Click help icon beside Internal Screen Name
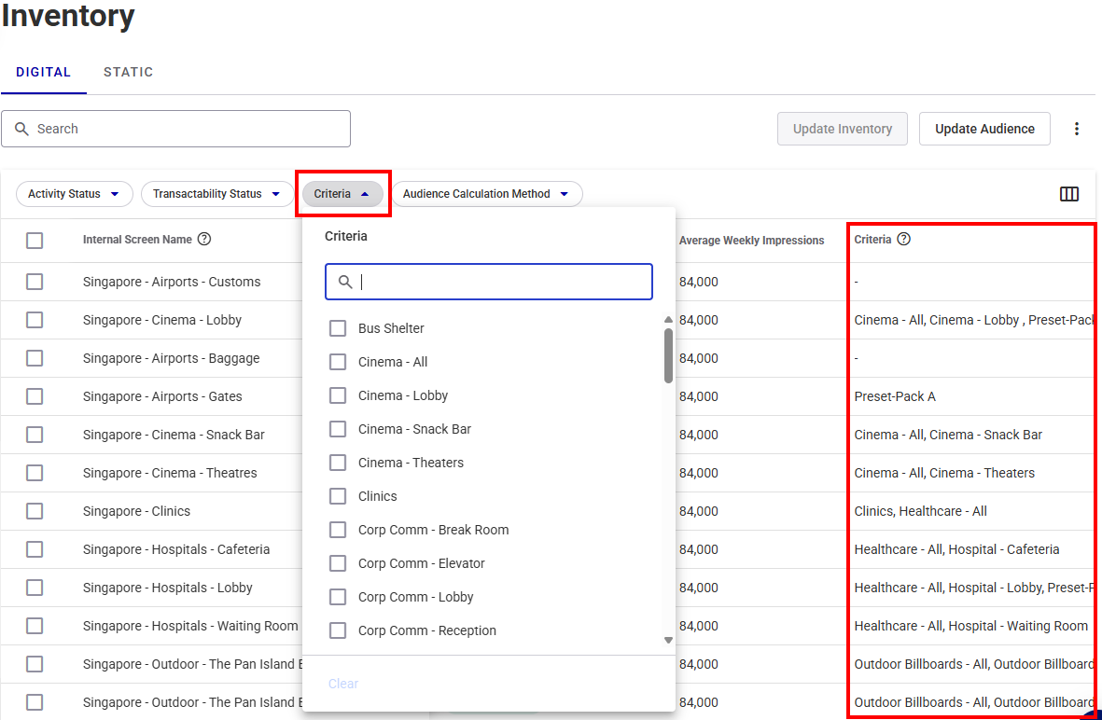The width and height of the screenshot is (1102, 720). (x=204, y=239)
